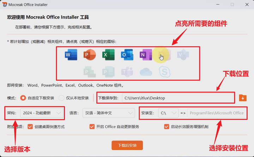Click the 下载后安装 button
254x157 pixels.
(x=127, y=145)
